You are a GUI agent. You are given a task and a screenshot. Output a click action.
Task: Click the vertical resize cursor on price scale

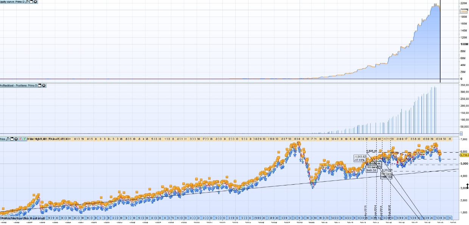point(467,187)
